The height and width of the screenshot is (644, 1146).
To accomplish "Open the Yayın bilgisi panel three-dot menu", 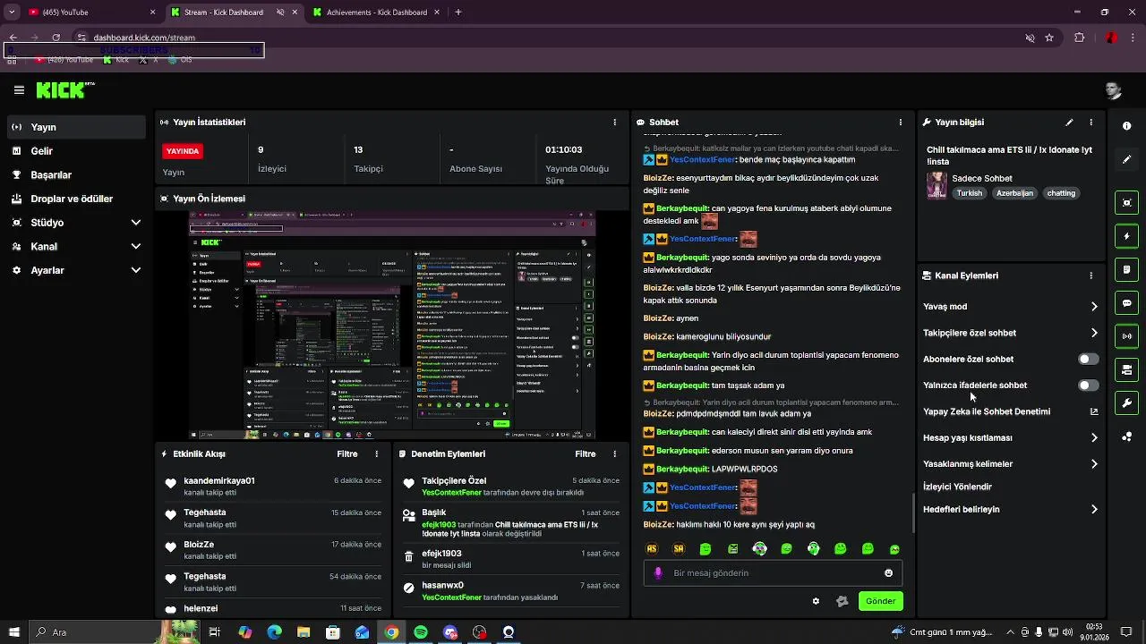I will [x=1090, y=123].
